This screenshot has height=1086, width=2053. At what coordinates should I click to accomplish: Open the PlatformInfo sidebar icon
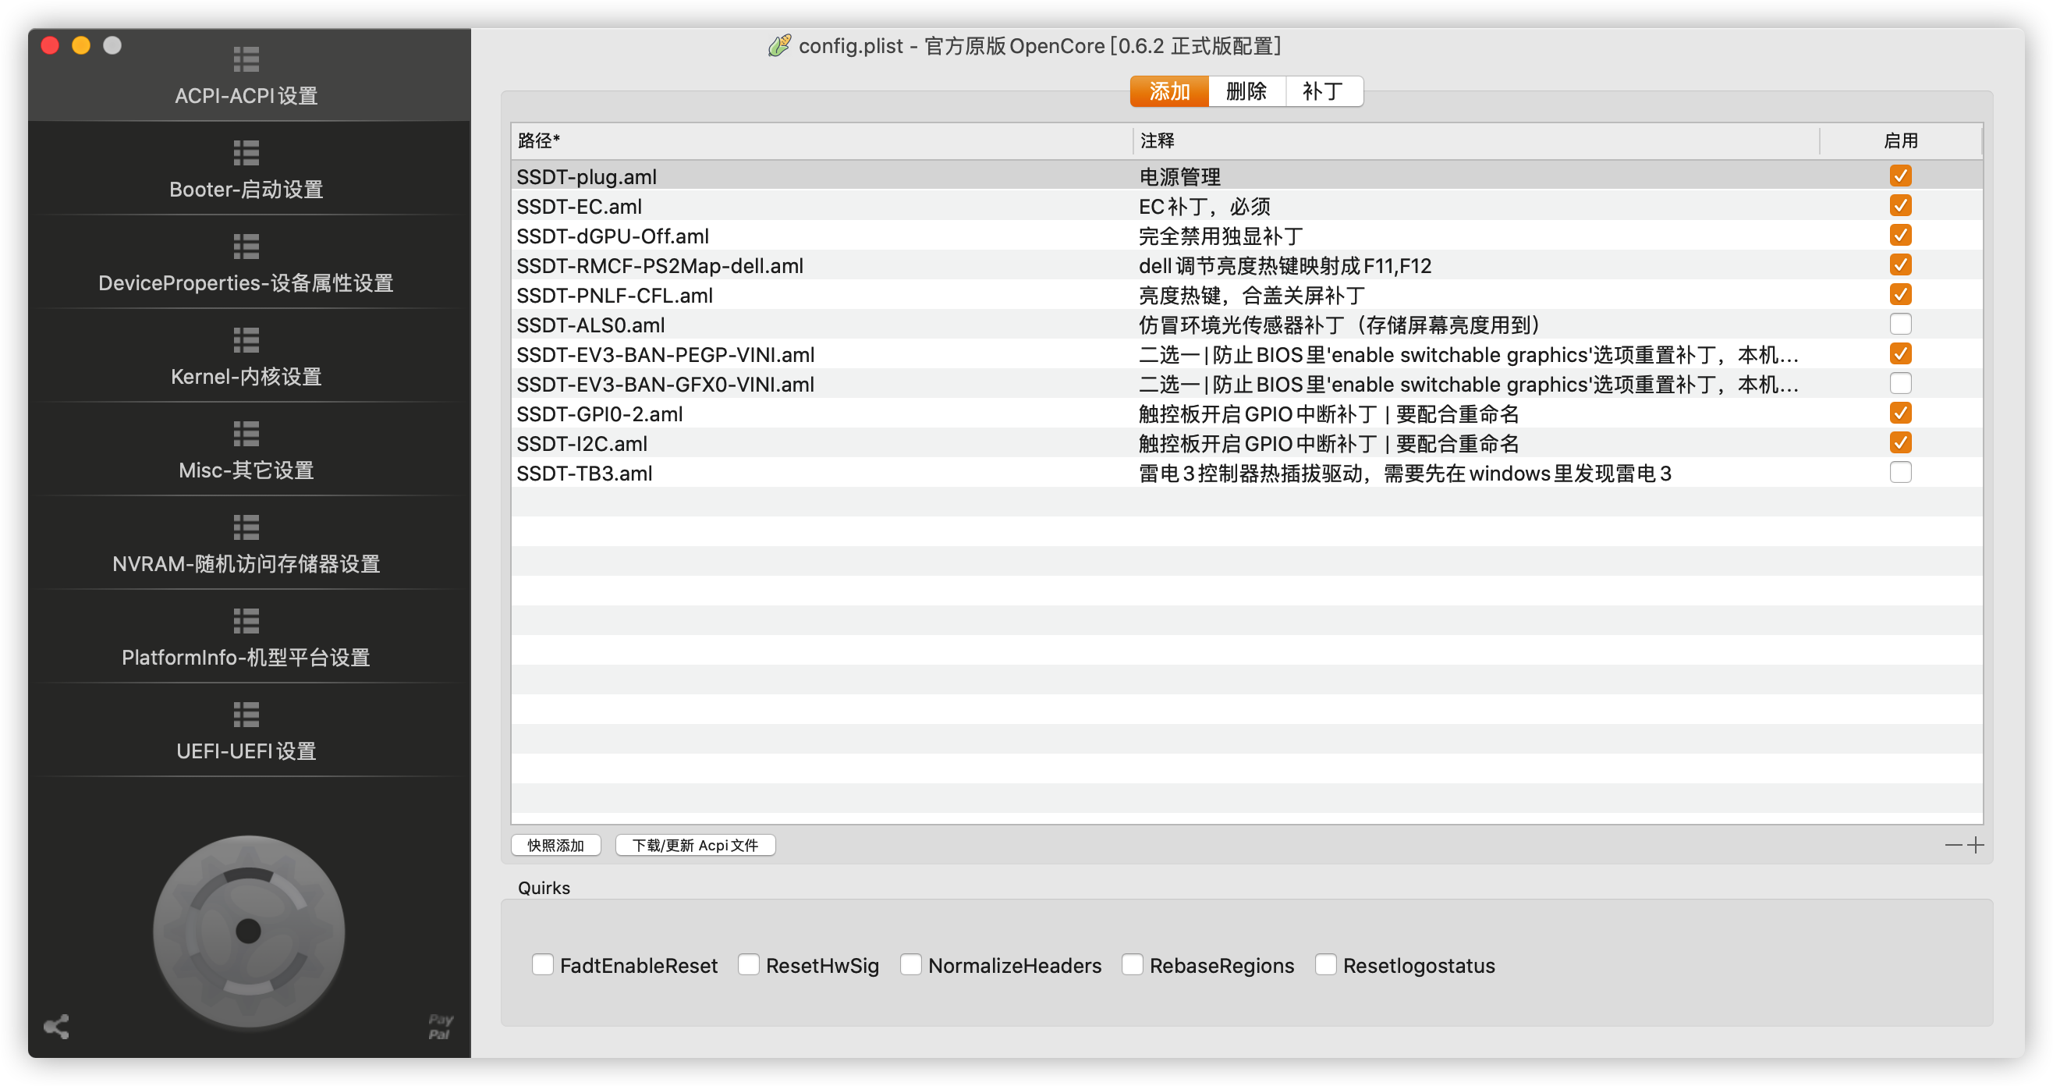(246, 621)
